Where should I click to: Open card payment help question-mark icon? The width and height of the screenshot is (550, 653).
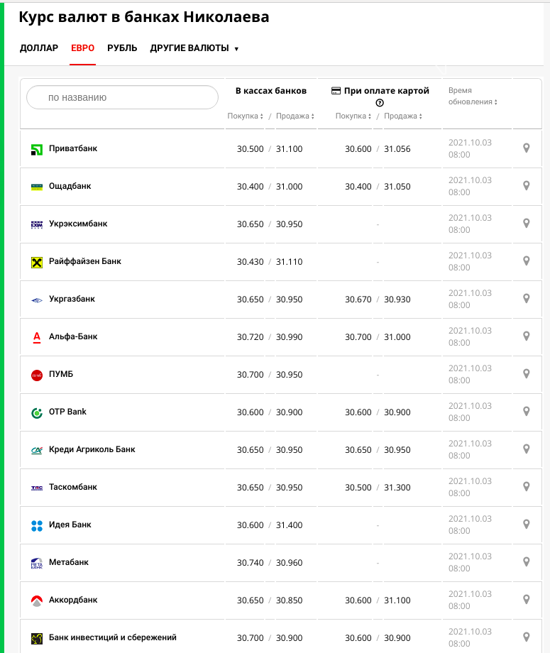click(x=379, y=103)
